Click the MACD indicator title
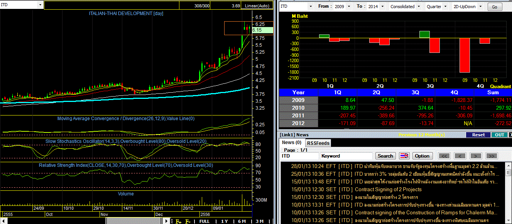This screenshot has width=512, height=224. [x=126, y=119]
